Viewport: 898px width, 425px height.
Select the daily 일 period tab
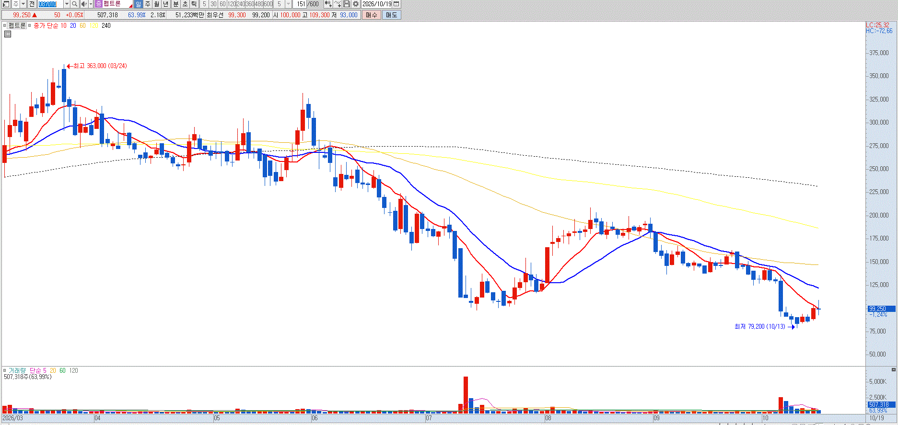[x=138, y=4]
